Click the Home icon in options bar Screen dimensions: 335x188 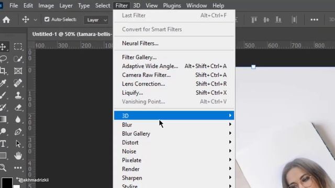coord(6,20)
